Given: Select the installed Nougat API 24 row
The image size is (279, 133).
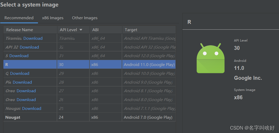Looking at the screenshot, I should 89,117.
